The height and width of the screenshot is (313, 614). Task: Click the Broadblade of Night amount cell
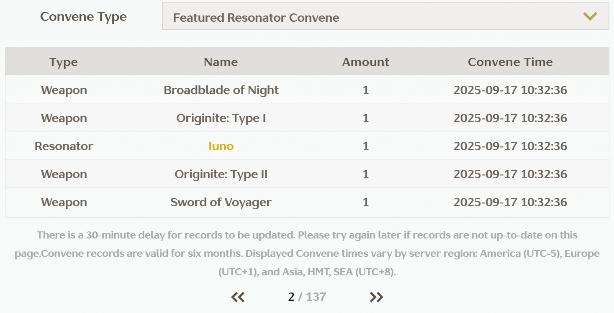365,90
